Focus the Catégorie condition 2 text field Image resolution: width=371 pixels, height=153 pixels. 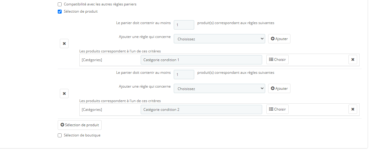tap(201, 109)
